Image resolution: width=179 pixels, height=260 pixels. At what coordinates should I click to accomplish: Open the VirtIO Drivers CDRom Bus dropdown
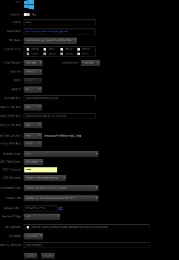33,125
